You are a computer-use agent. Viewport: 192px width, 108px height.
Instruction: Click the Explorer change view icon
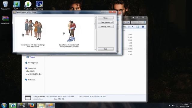pos(129,27)
